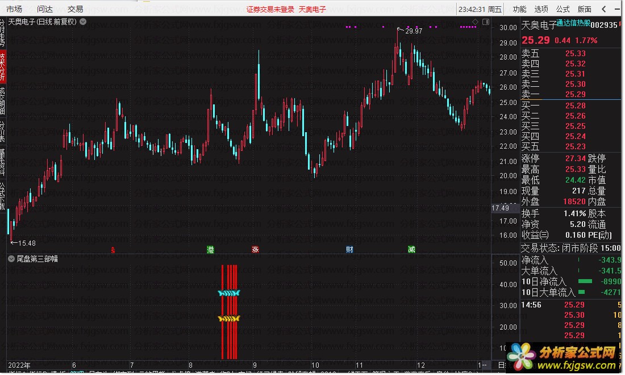Click 交易状态: 闭市阶段 status line
Viewport: 625px width, 375px height.
[571, 248]
